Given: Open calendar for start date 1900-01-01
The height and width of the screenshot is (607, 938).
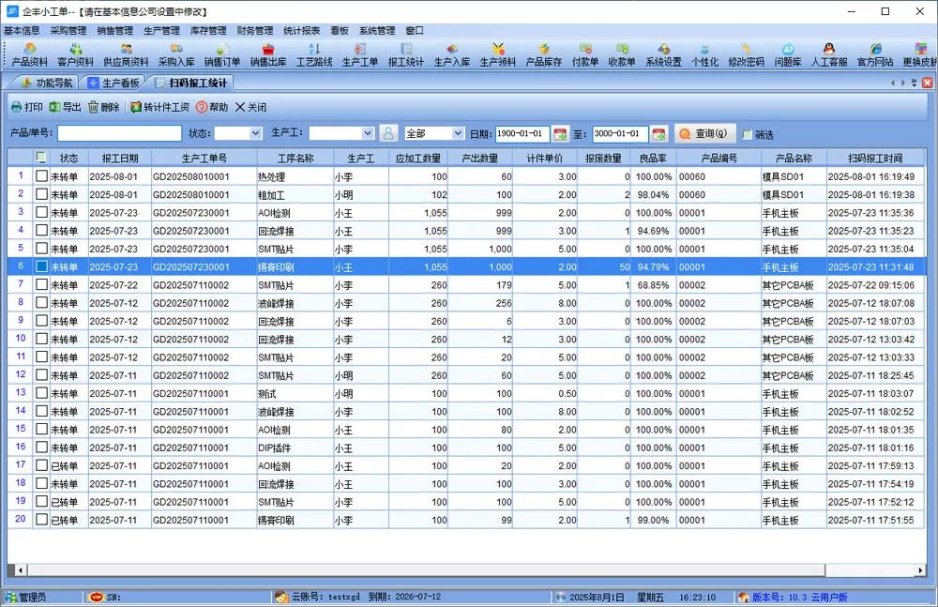Looking at the screenshot, I should point(560,133).
